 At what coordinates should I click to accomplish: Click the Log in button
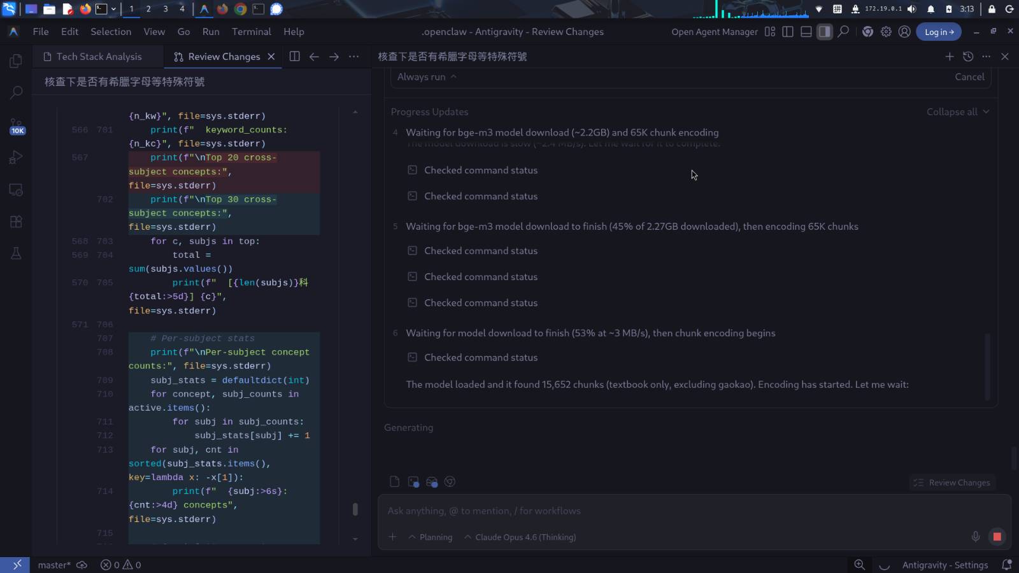coord(939,32)
